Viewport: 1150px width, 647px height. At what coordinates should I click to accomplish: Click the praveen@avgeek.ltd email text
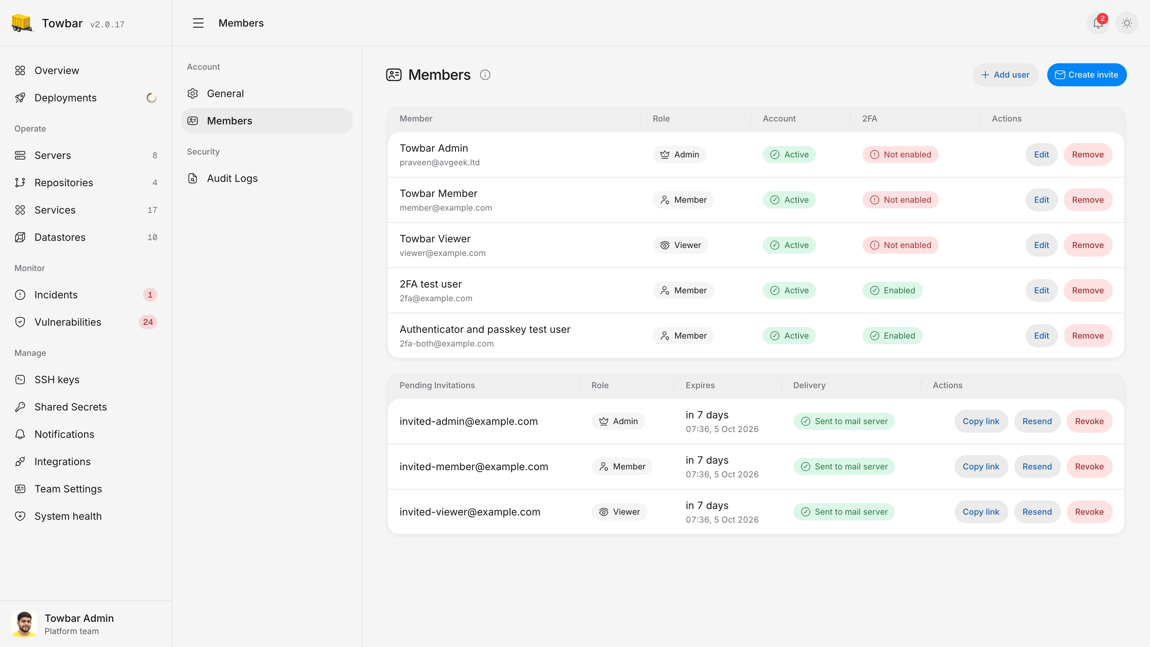point(439,162)
